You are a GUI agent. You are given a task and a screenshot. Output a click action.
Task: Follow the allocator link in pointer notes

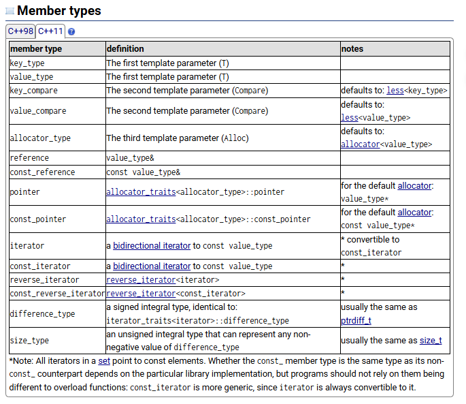[414, 186]
